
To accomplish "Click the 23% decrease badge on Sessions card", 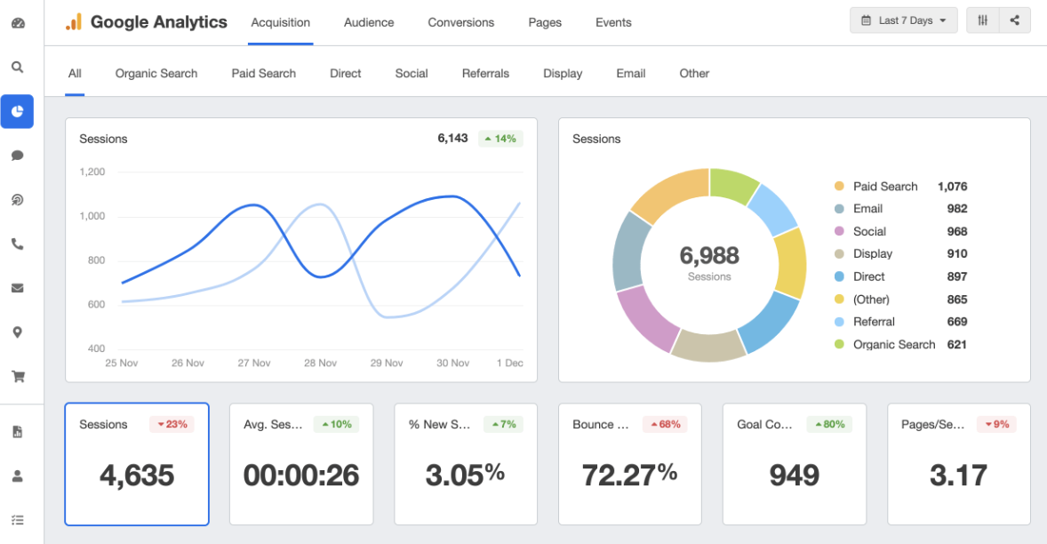I will [x=172, y=425].
